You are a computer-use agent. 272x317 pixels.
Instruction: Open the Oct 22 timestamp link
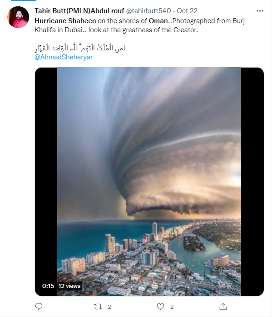coord(187,11)
